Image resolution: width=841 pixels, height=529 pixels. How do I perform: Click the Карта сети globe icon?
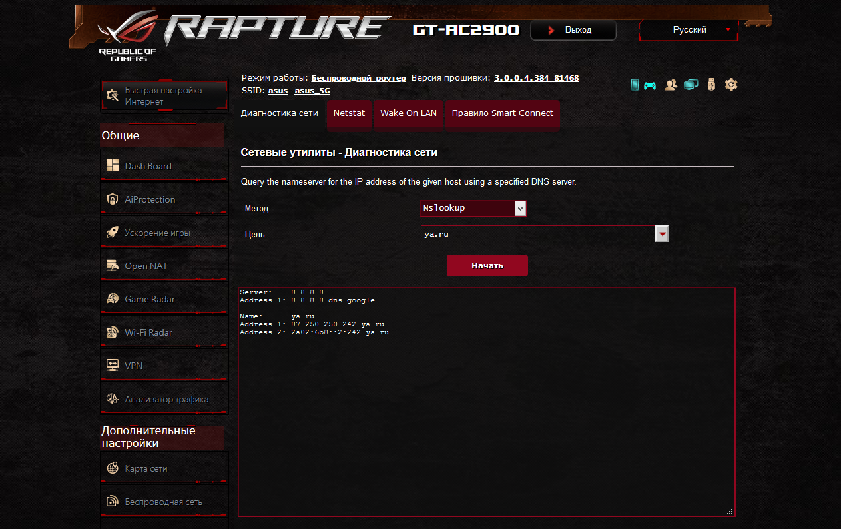point(113,468)
